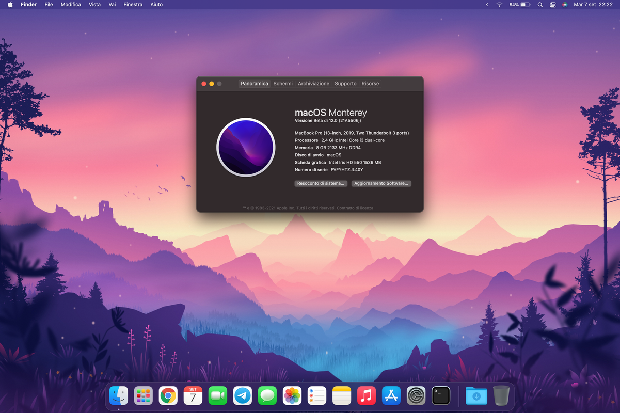Click the date and time Mar 7 set 22:22
The image size is (620, 413).
(x=593, y=5)
